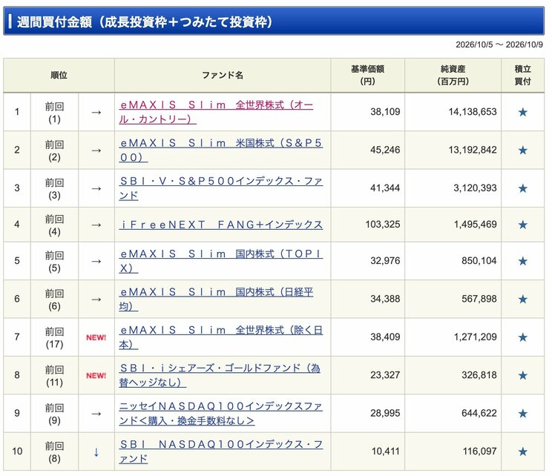This screenshot has height=476, width=552.
Task: Click base price value 28,995
Action: pyautogui.click(x=385, y=413)
